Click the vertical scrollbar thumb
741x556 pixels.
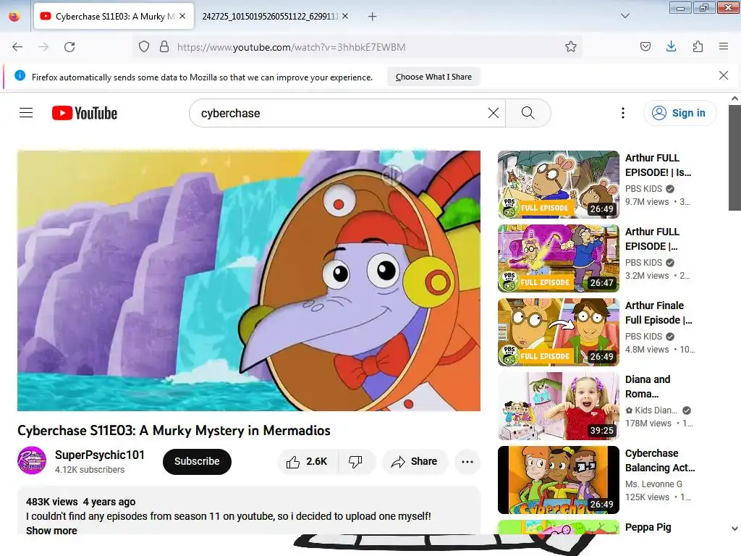click(x=734, y=158)
